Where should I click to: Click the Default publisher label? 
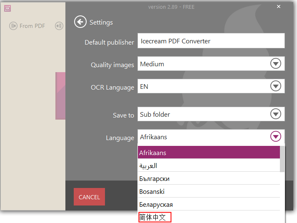pos(109,43)
